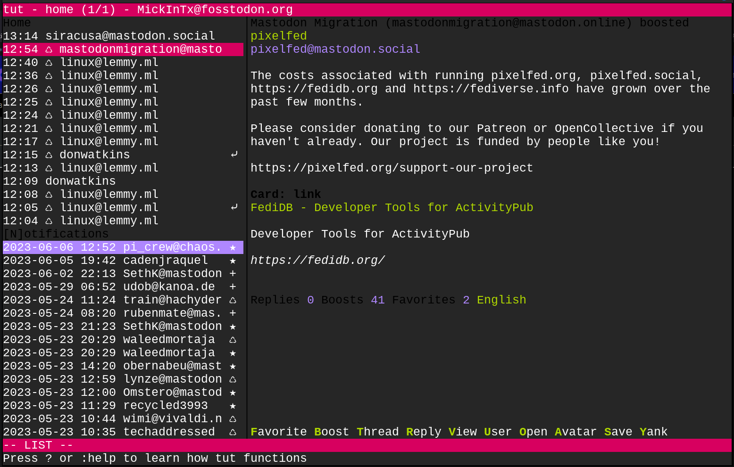Select 12:09 donwatkins toot row
The image size is (734, 467).
coord(123,181)
